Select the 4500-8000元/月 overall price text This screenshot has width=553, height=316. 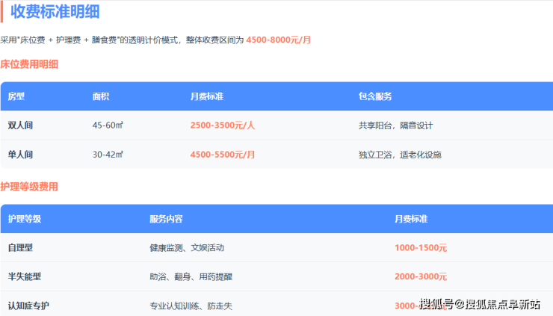[x=279, y=40]
